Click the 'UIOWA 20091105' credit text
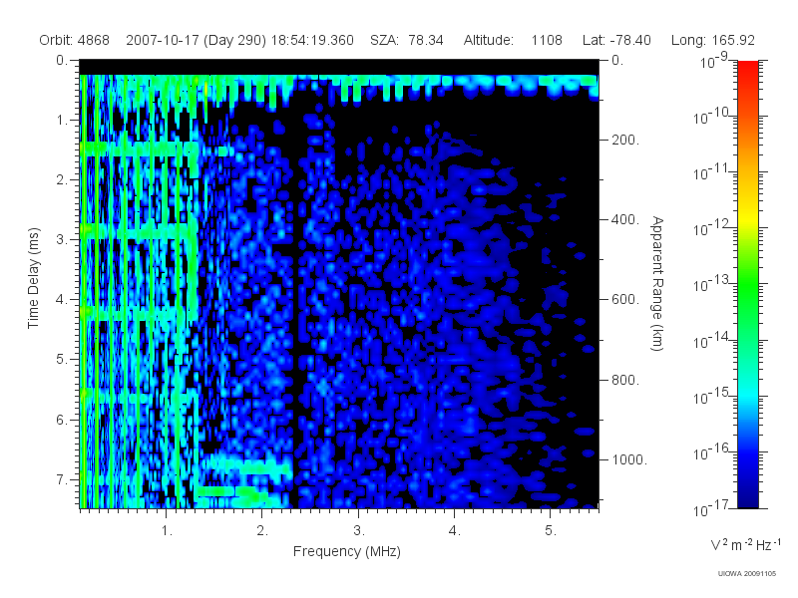This screenshot has height=598, width=798. [x=746, y=574]
